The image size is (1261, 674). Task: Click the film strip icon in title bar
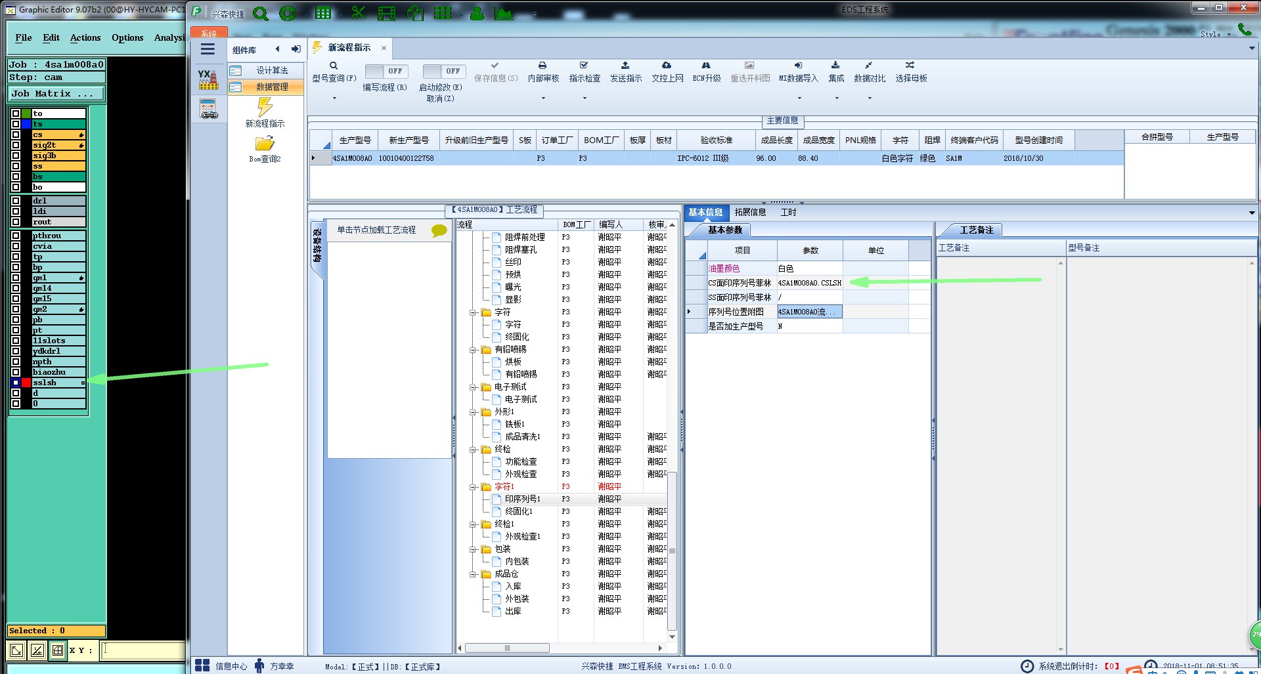pyautogui.click(x=387, y=13)
